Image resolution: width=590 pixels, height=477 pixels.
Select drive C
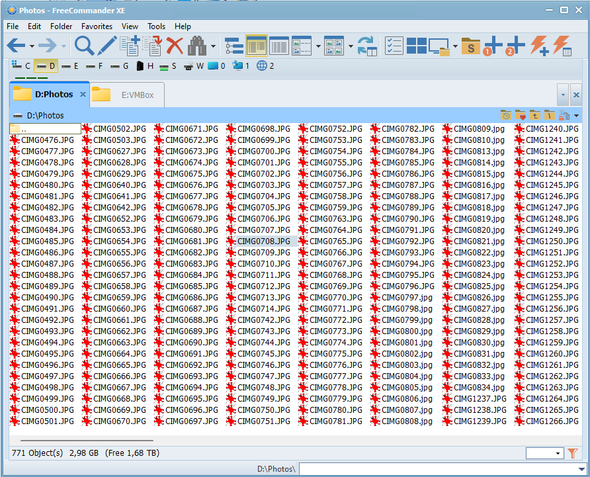[x=21, y=66]
